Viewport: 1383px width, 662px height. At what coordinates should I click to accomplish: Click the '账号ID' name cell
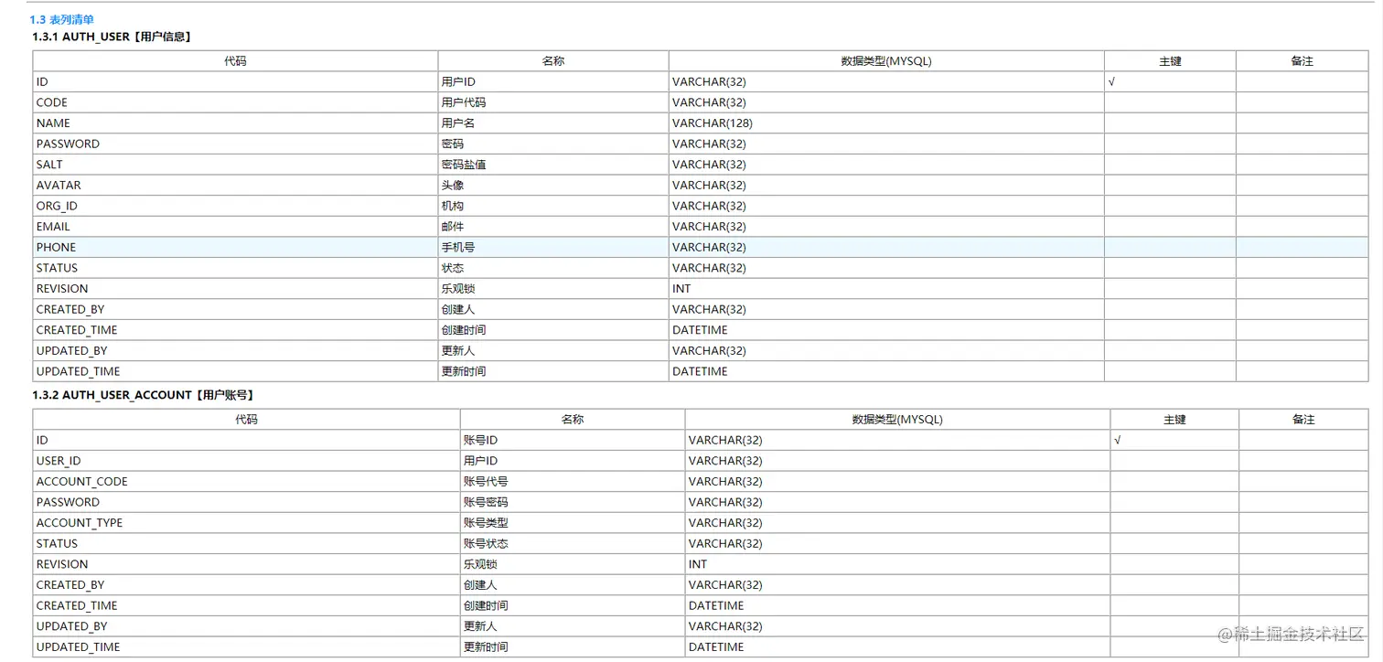click(573, 441)
